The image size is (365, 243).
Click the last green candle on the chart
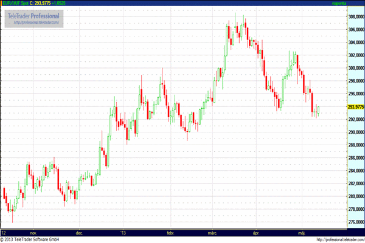(x=319, y=110)
